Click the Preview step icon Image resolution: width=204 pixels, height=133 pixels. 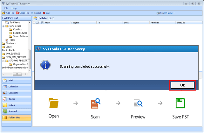pos(138,103)
